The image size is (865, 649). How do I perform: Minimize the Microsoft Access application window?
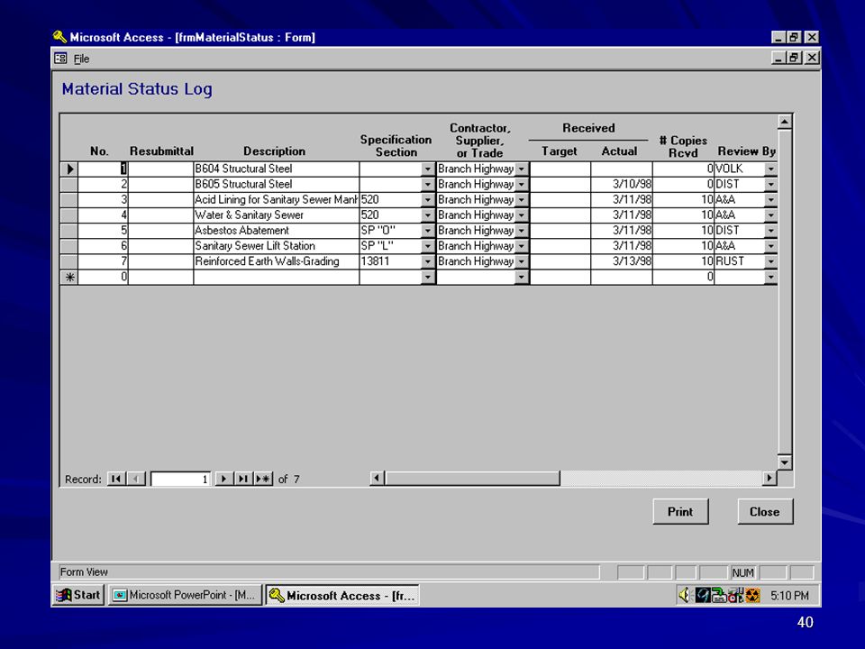pos(778,37)
